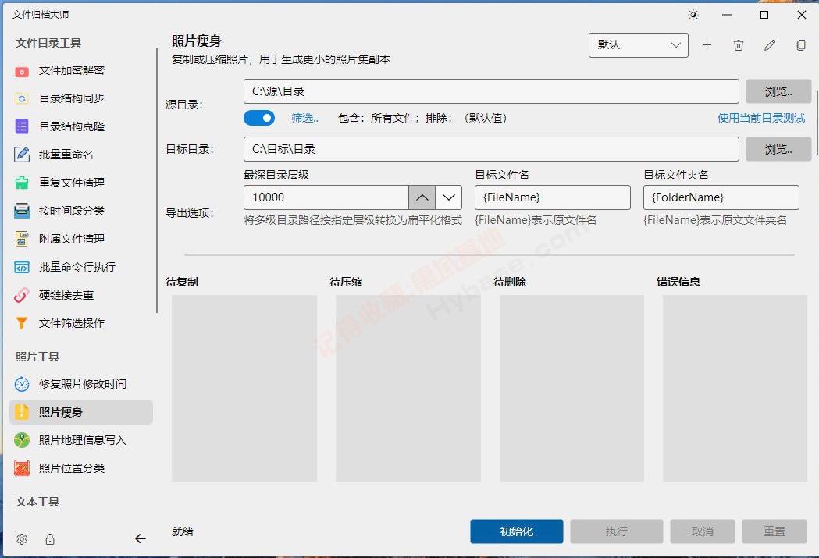Switch theme using the sun icon
Image resolution: width=819 pixels, height=558 pixels.
click(x=693, y=15)
